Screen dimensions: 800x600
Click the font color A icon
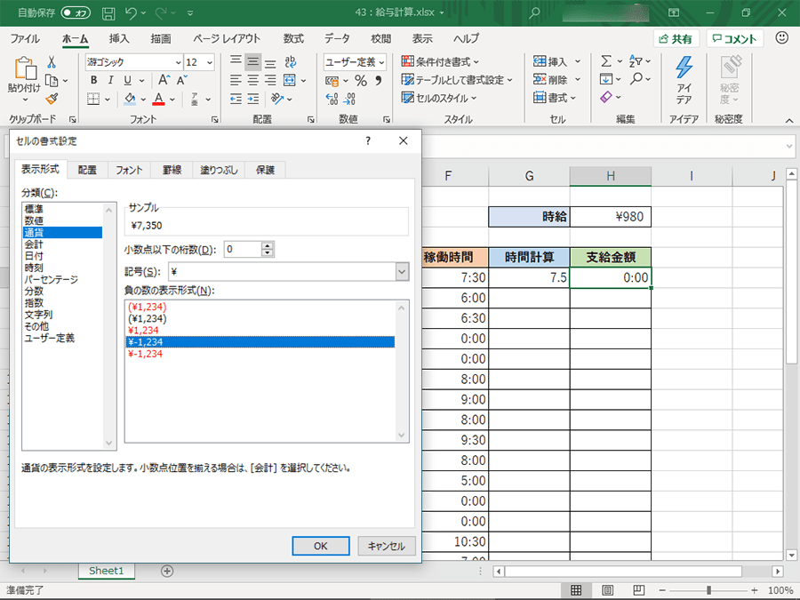[159, 98]
